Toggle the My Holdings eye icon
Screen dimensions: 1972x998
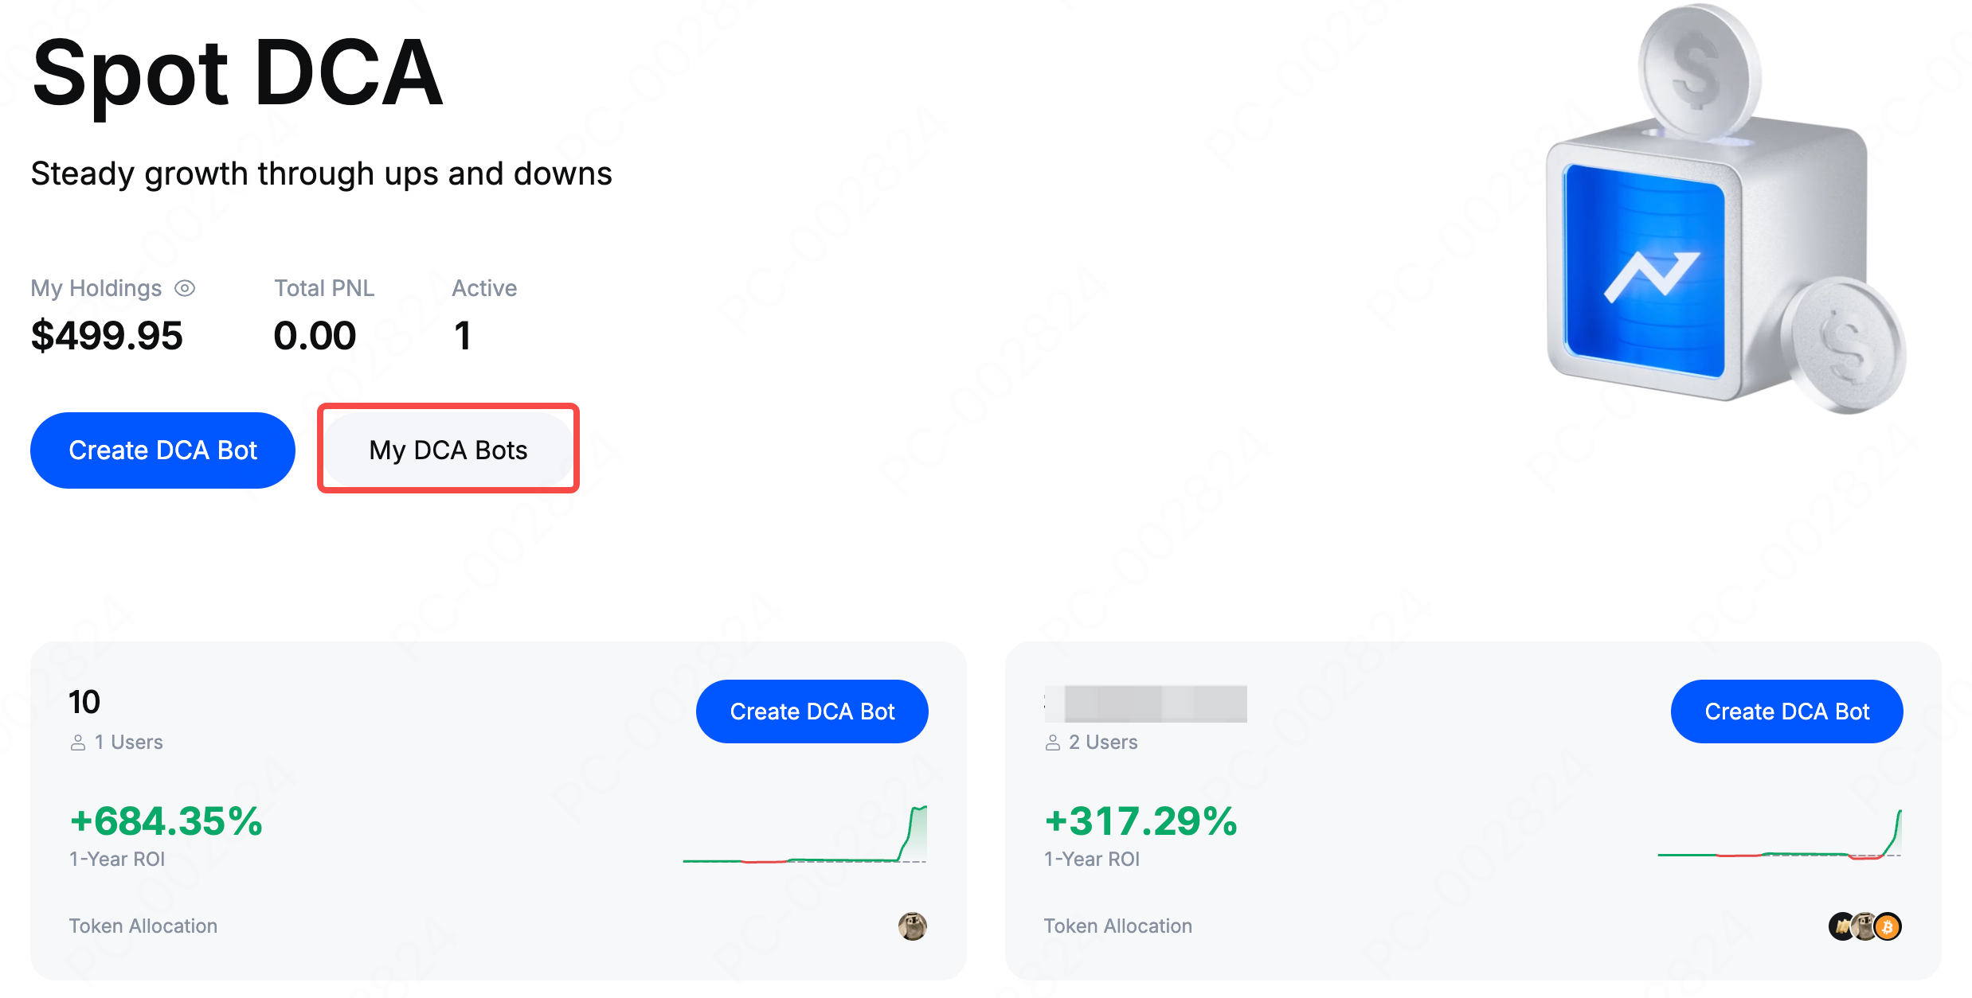point(185,288)
